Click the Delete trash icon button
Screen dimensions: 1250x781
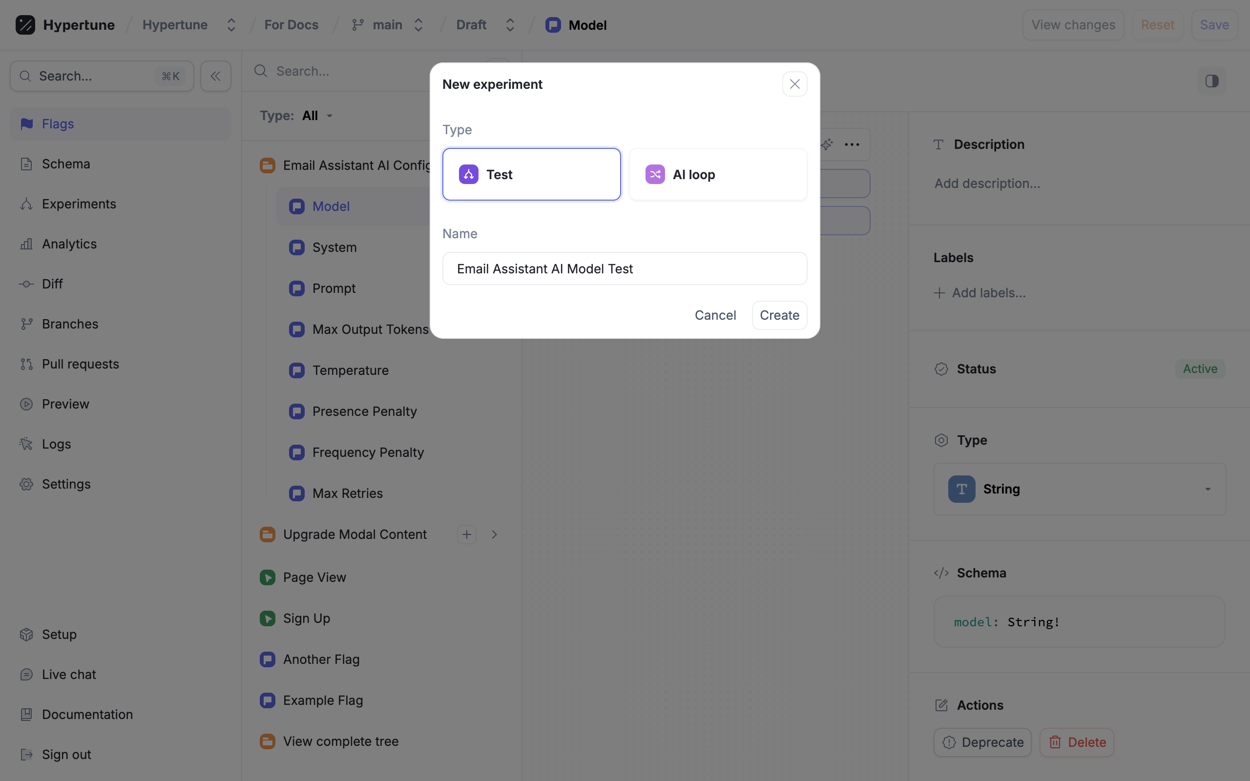pos(1077,742)
